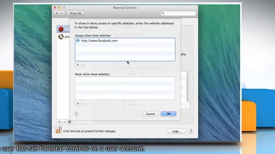Viewport: 275px width, 154px height.
Task: Click the scrollbar in the background panel
Action: pos(187,87)
